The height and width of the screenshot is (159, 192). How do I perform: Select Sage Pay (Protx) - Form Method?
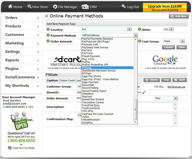click(107, 79)
